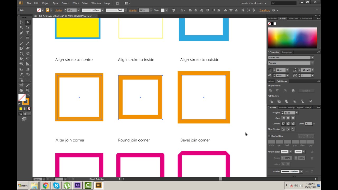Set stroke cap to Round Cap
338x190 pixels.
tap(288, 118)
